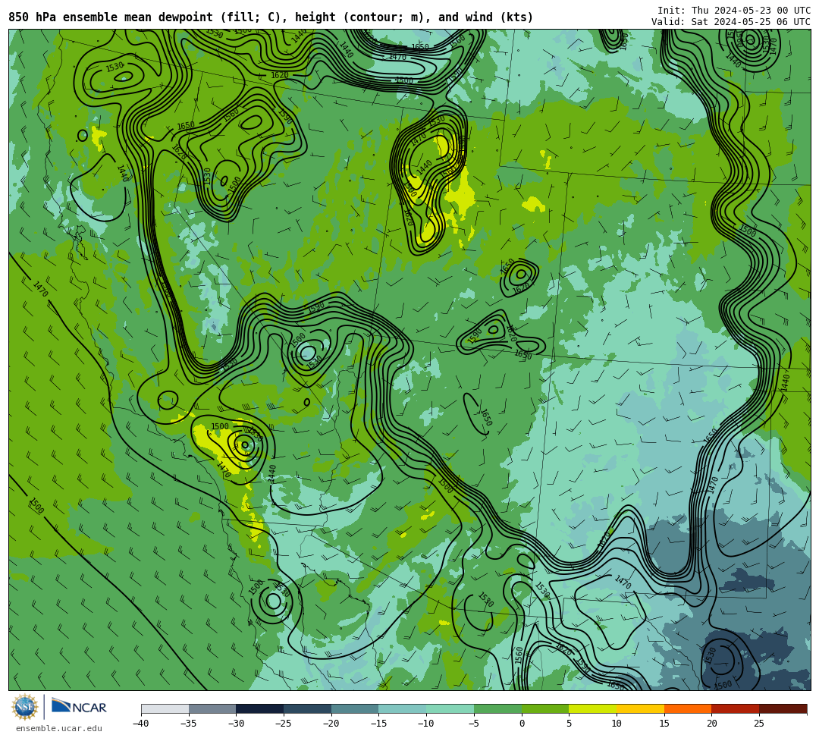Open the ensemble.ucar.edu link text
This screenshot has width=819, height=738.
(x=59, y=728)
